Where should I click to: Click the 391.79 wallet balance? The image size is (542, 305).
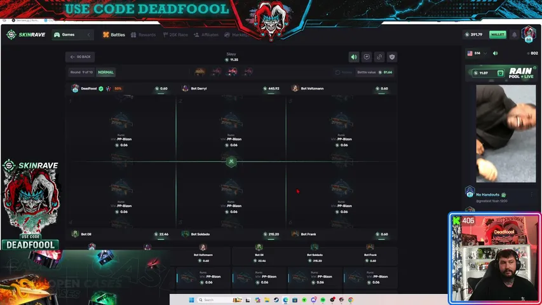[x=474, y=34]
